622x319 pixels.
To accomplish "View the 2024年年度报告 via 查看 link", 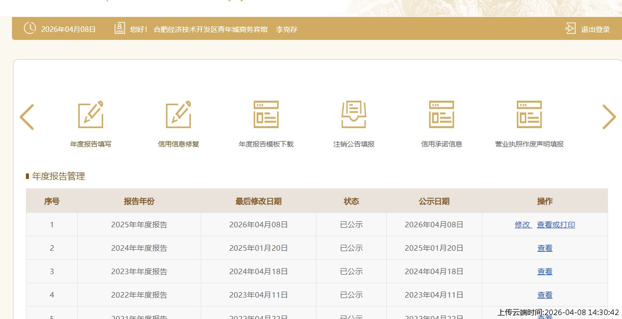I will tap(545, 248).
